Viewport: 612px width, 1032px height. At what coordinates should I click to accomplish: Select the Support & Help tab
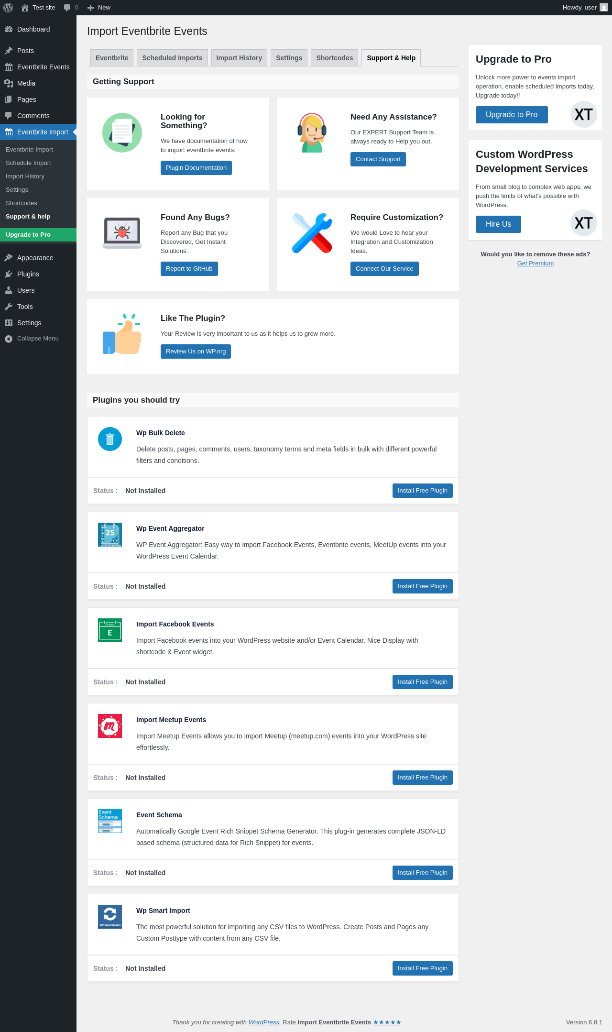(391, 58)
